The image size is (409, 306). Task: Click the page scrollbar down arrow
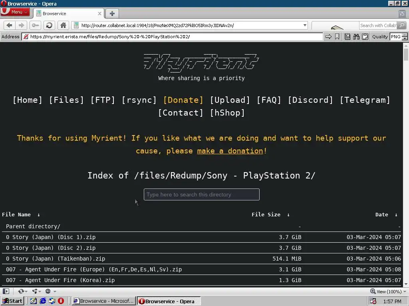[406, 284]
